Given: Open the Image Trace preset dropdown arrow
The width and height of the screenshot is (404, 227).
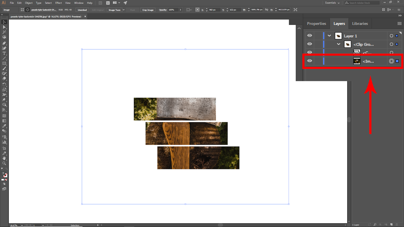Looking at the screenshot, I should coord(124,10).
